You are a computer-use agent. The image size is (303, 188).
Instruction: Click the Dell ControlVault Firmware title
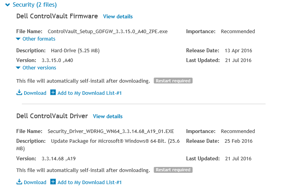tap(57, 16)
